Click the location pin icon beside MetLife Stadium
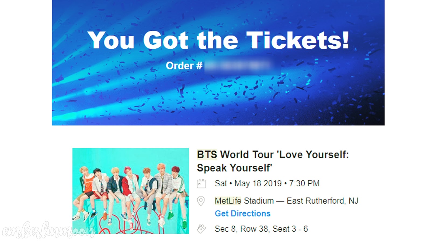 (x=201, y=201)
